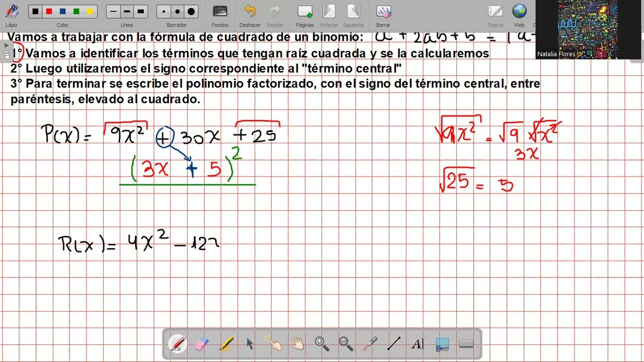Select the thinnest line width
The image size is (644, 362).
113,11
